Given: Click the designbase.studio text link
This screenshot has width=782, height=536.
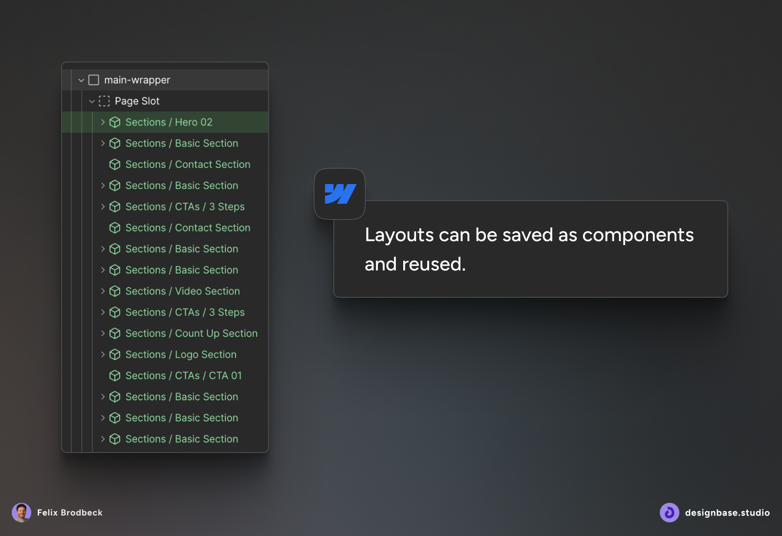Looking at the screenshot, I should (727, 513).
